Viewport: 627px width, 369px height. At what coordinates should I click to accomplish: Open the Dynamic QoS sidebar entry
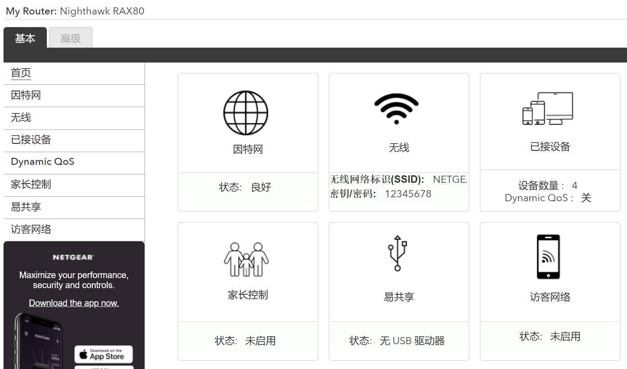[x=42, y=161]
